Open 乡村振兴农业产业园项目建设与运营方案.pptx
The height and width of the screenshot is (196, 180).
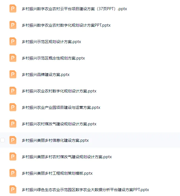click(61, 107)
